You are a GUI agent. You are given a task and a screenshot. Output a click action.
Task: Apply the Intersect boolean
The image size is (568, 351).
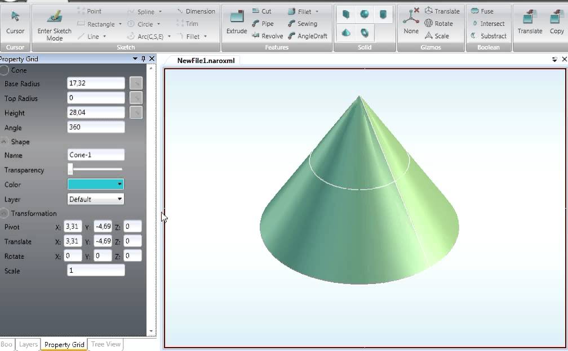coord(489,24)
